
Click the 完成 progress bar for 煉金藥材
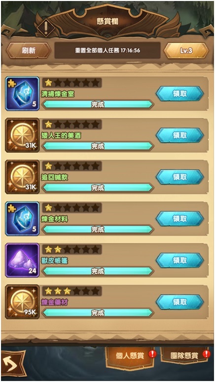pos(98,313)
